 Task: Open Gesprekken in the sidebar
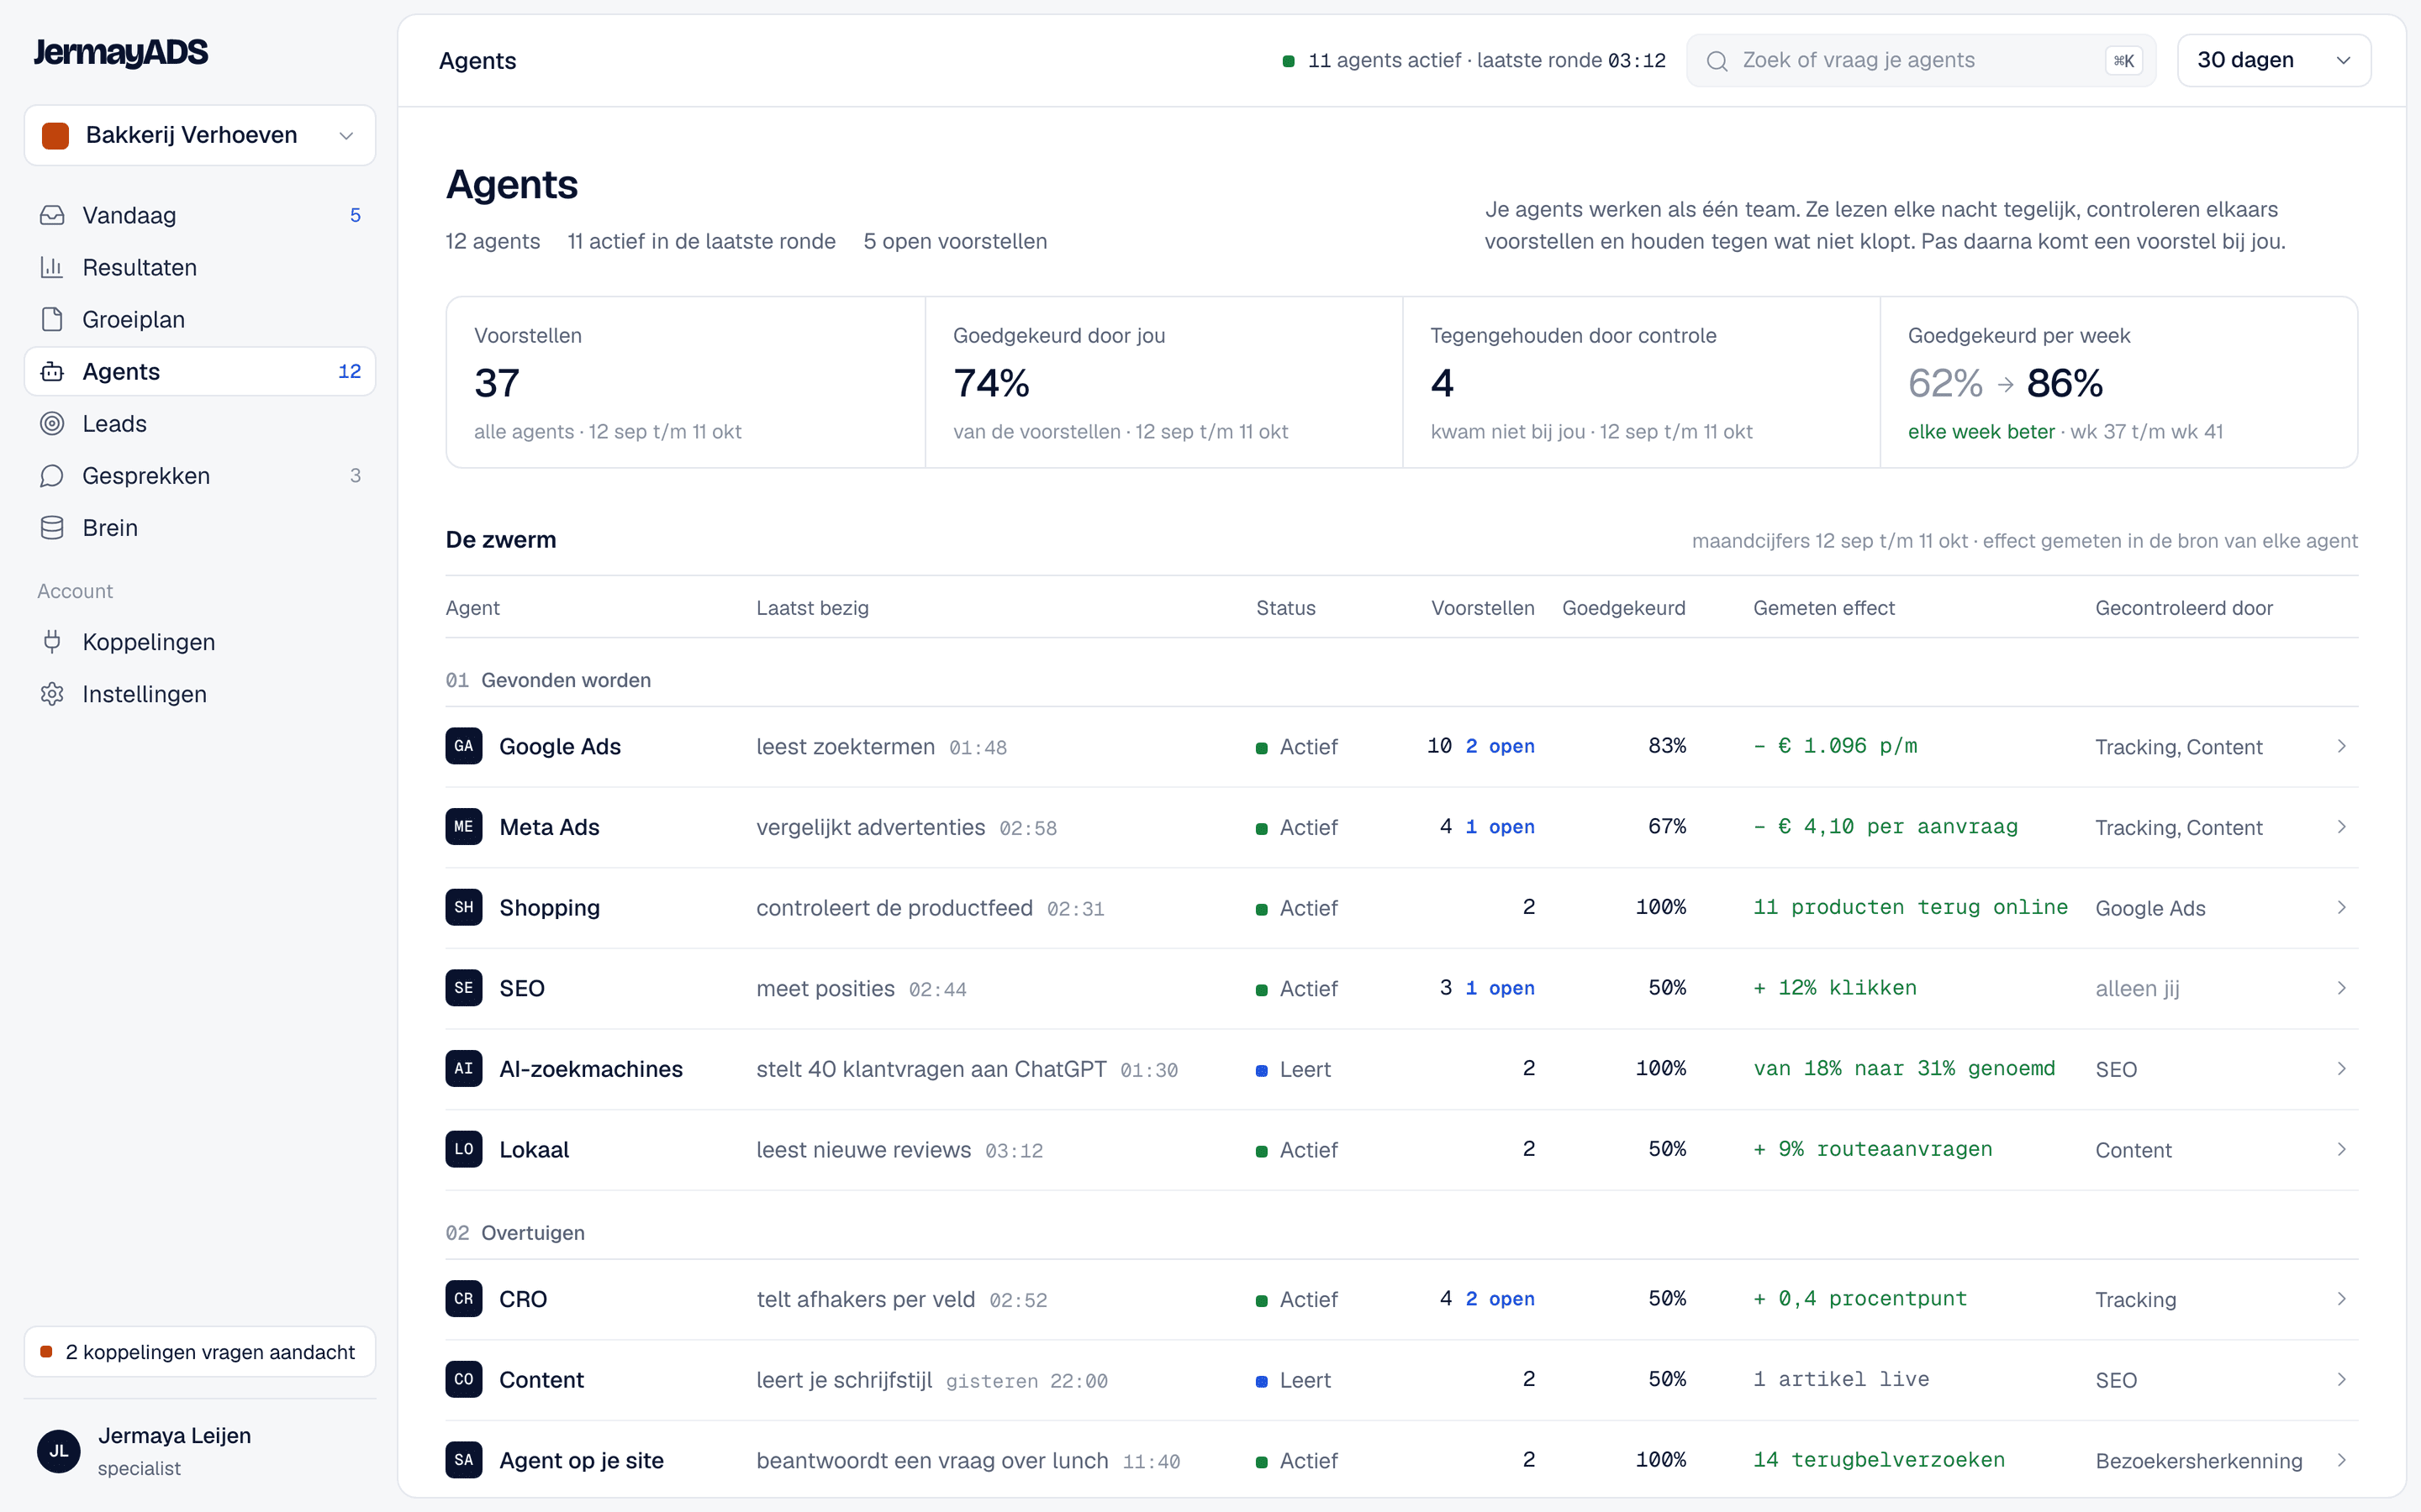click(x=200, y=475)
